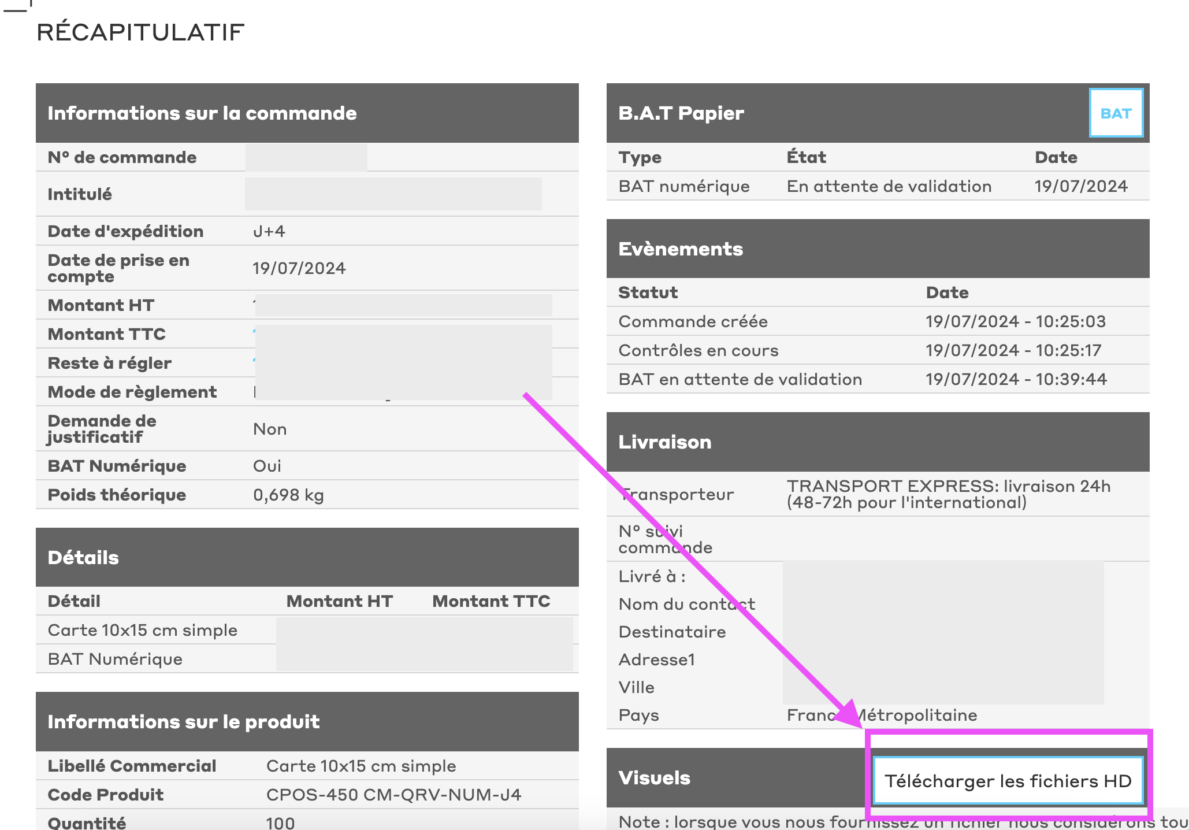Screen dimensions: 1189x830
Task: Click the Informations sur la commande header
Action: [202, 113]
